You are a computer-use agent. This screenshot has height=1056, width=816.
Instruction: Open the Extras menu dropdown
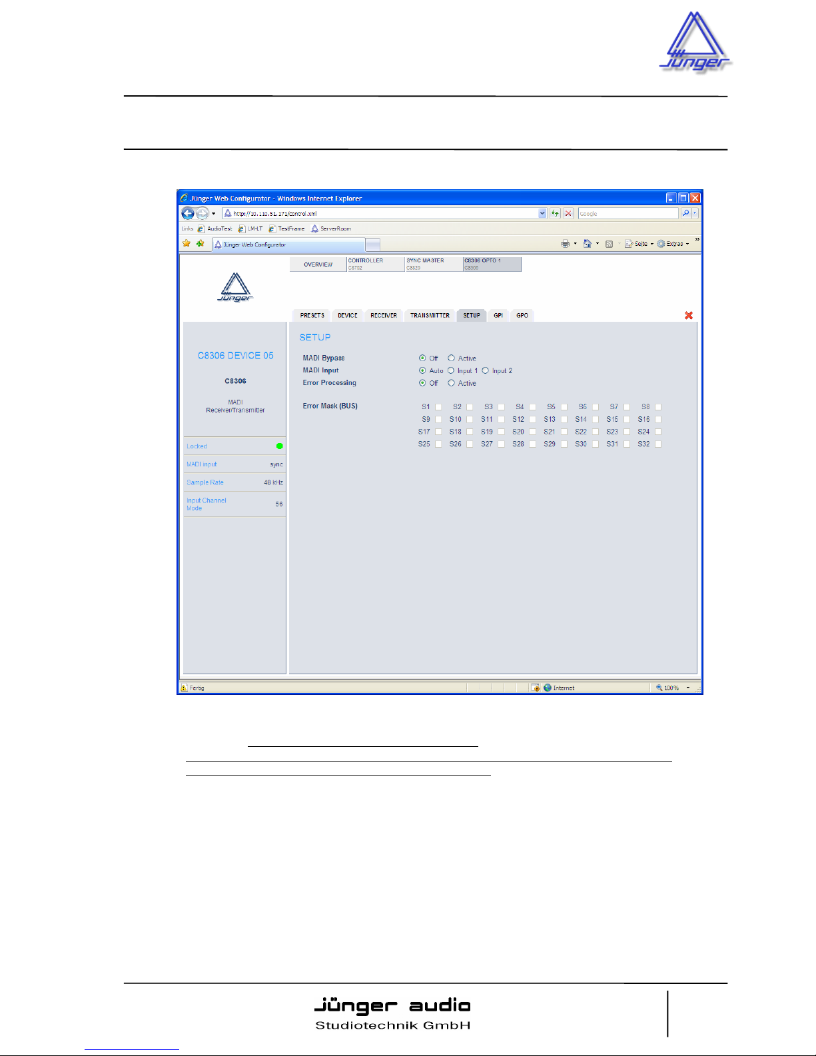pyautogui.click(x=673, y=244)
